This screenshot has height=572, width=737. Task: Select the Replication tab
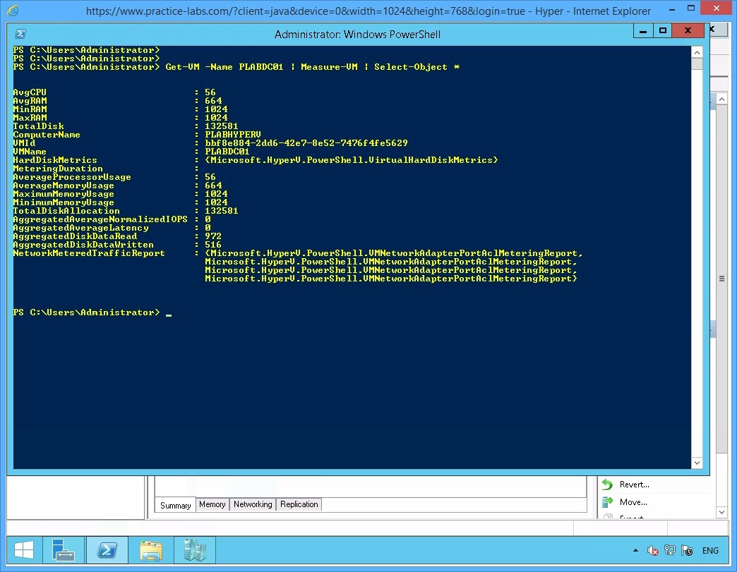click(299, 504)
